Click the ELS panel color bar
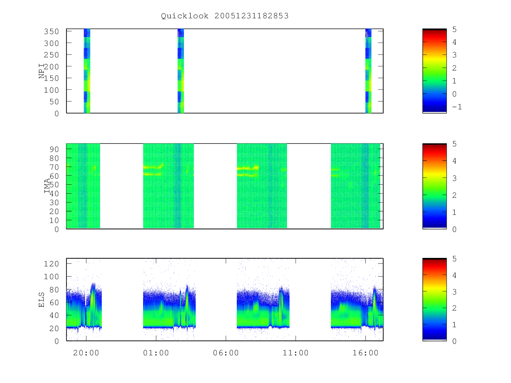 point(434,300)
